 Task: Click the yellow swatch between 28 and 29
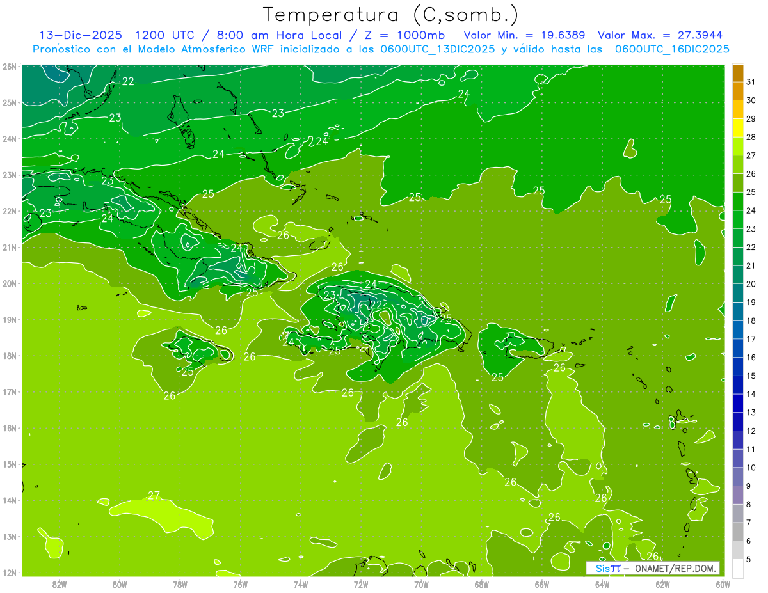738,128
